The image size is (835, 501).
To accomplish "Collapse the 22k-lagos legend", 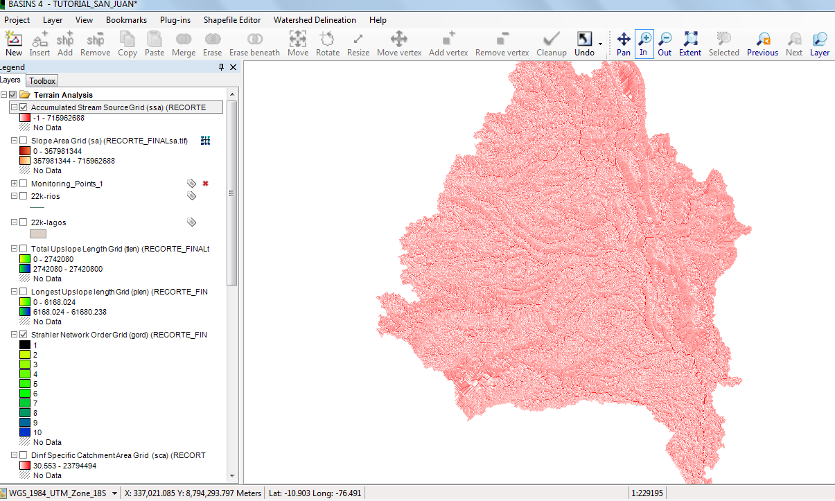I will [x=15, y=222].
